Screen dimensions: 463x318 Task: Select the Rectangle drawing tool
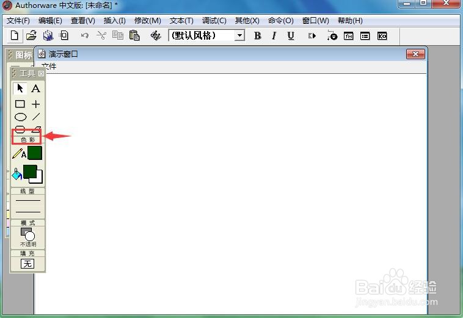click(20, 104)
